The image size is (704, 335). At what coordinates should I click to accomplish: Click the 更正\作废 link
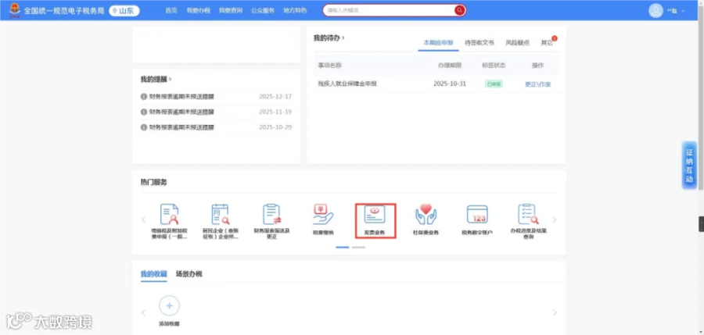coord(538,84)
